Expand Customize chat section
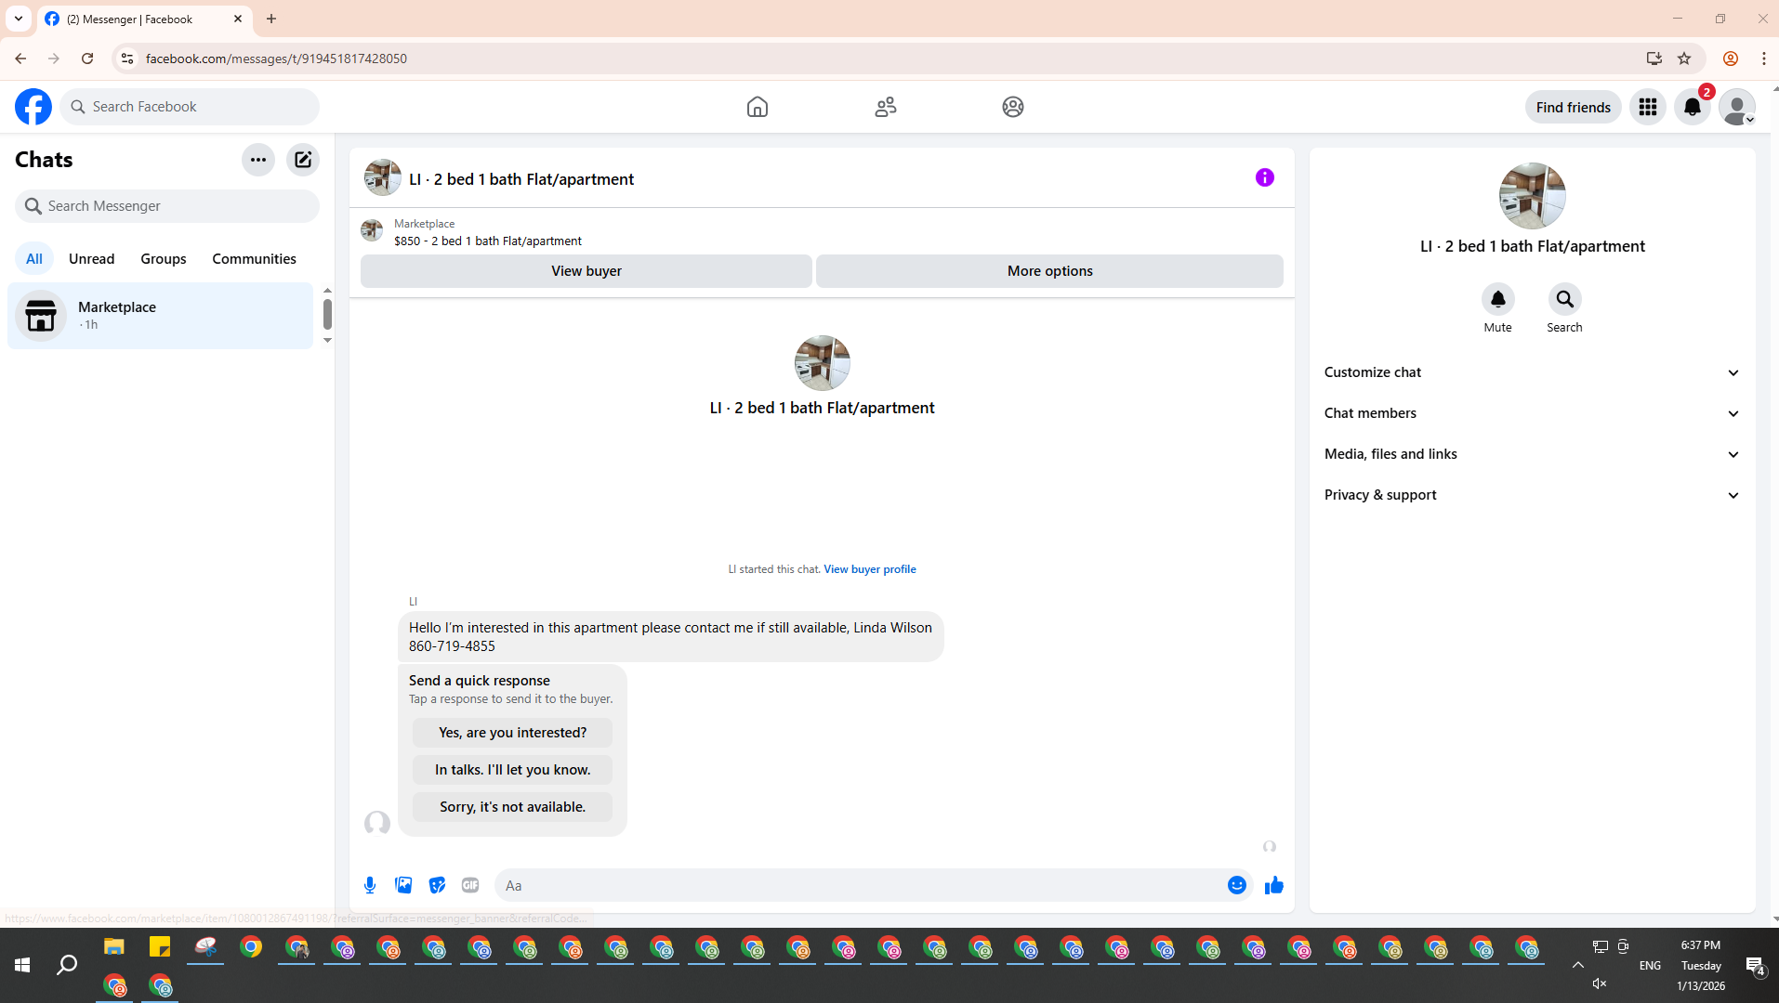 point(1532,372)
